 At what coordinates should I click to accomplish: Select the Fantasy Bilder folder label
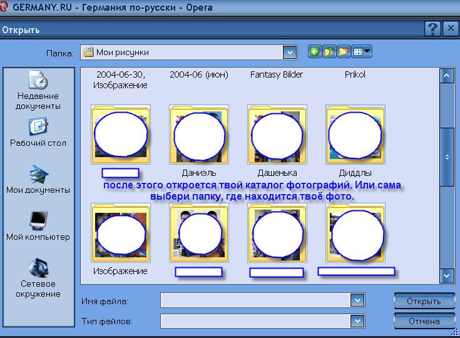[277, 75]
